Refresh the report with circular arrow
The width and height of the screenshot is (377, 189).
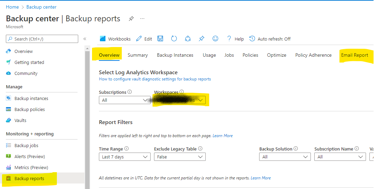pyautogui.click(x=174, y=38)
